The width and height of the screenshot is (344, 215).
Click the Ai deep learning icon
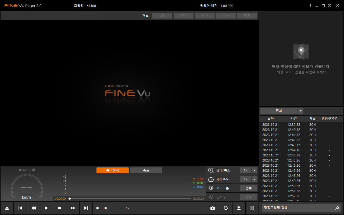pos(211,197)
